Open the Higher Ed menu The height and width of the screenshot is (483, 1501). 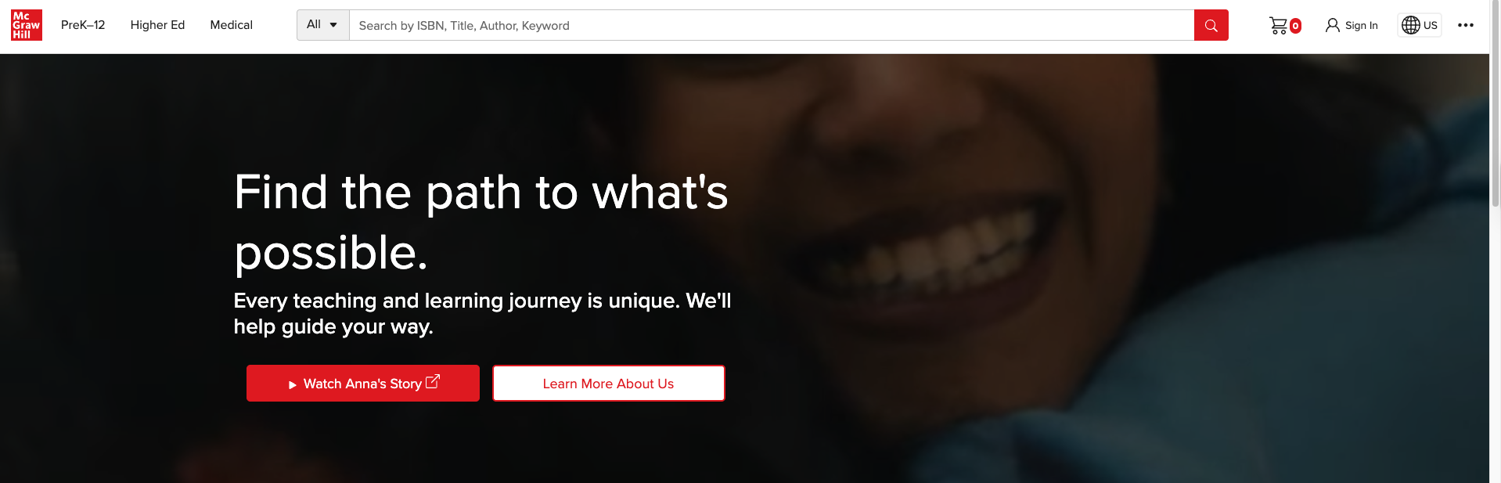[x=157, y=25]
